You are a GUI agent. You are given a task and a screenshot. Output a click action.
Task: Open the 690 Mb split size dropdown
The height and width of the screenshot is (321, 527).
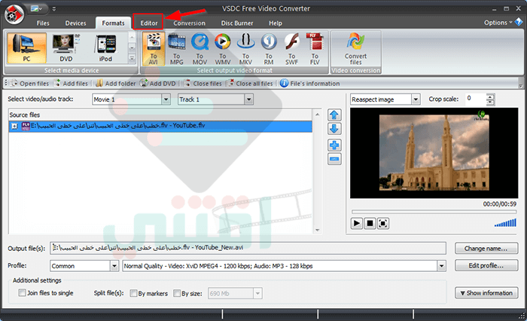coord(257,293)
